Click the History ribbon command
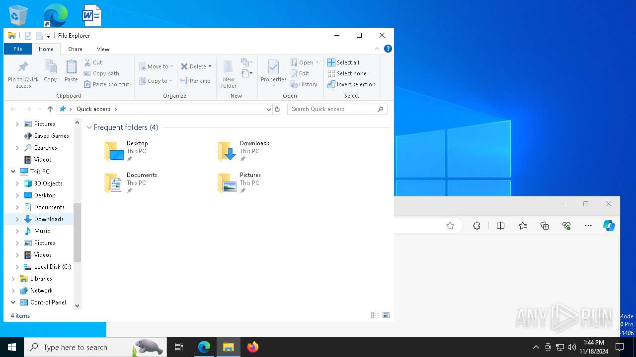This screenshot has height=357, width=636. pos(304,84)
